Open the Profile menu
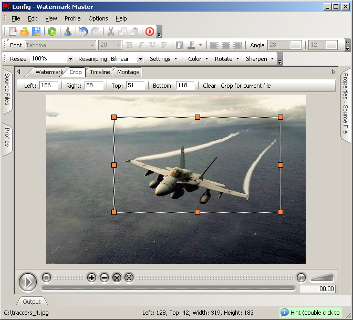Viewport: 353px width, 320px height. 72,18
